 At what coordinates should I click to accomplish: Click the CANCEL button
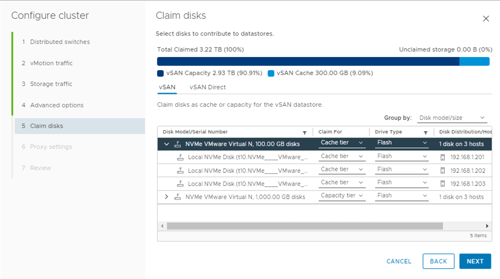[x=399, y=261]
